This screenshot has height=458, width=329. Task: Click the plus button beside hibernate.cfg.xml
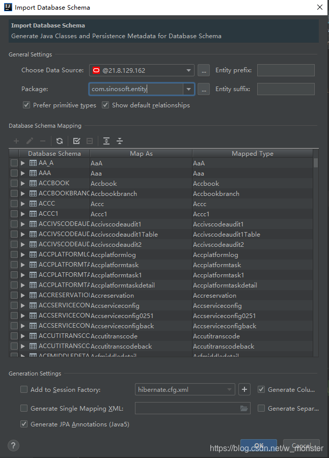pos(244,389)
